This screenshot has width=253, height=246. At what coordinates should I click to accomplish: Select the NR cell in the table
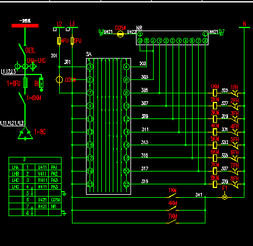point(55,206)
